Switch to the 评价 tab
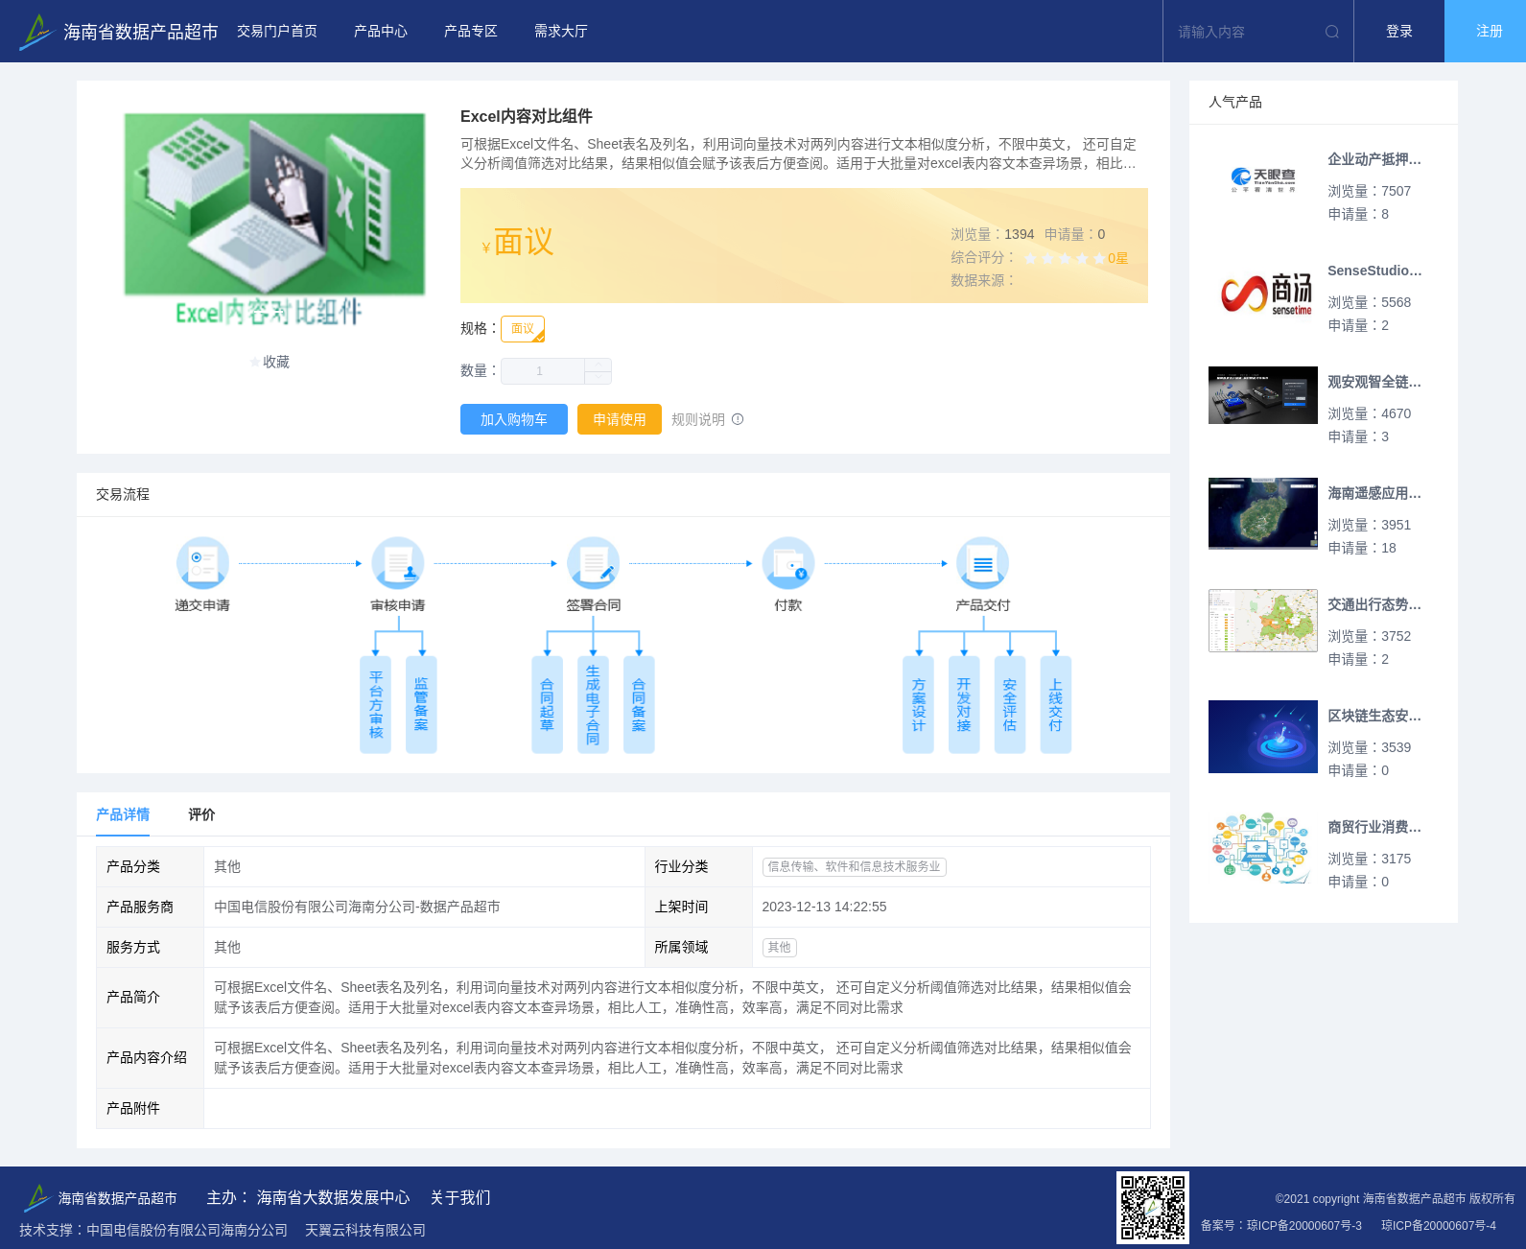 (201, 814)
